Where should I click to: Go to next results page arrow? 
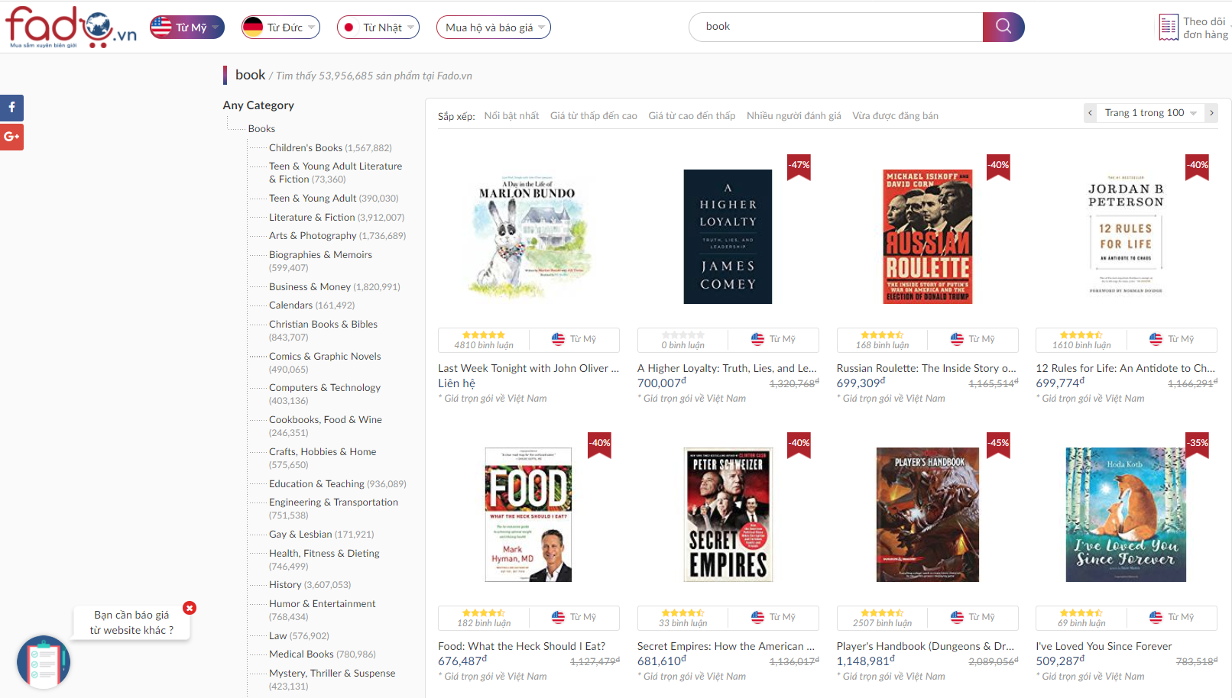coord(1211,113)
